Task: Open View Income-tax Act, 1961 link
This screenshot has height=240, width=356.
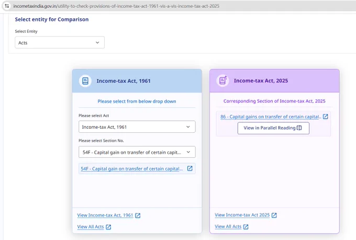Action: [105, 215]
